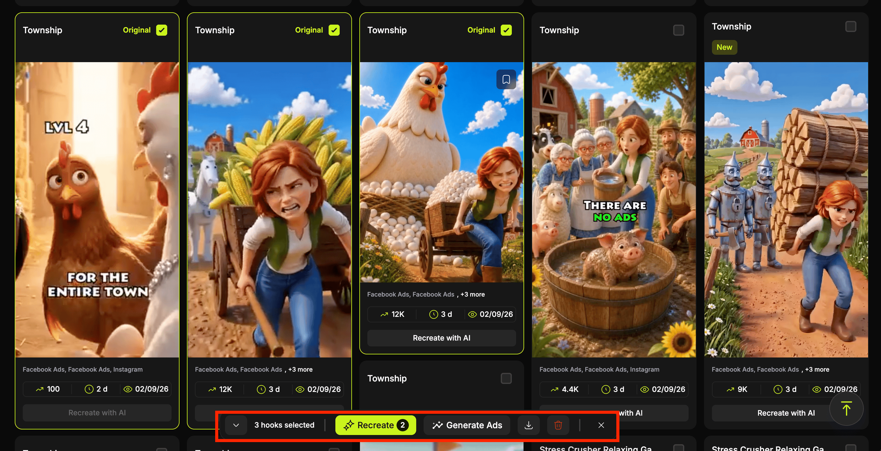The height and width of the screenshot is (451, 881).
Task: Delete the selected hooks with trash icon
Action: click(x=558, y=425)
